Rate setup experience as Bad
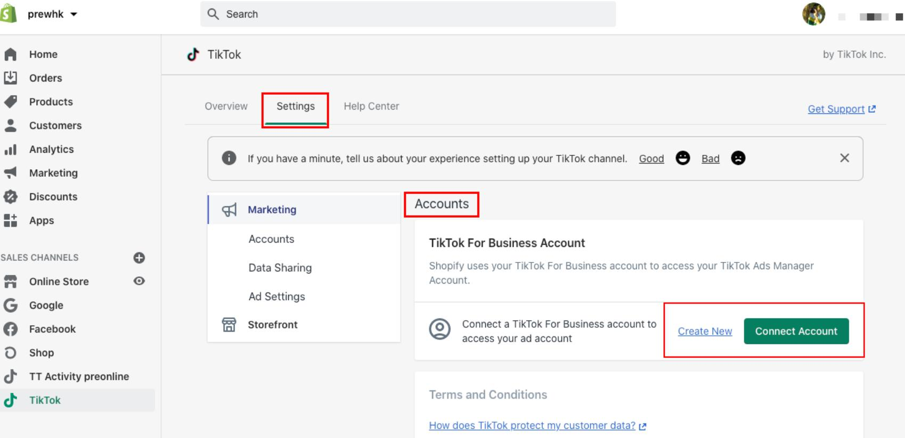Image resolution: width=905 pixels, height=438 pixels. tap(710, 159)
